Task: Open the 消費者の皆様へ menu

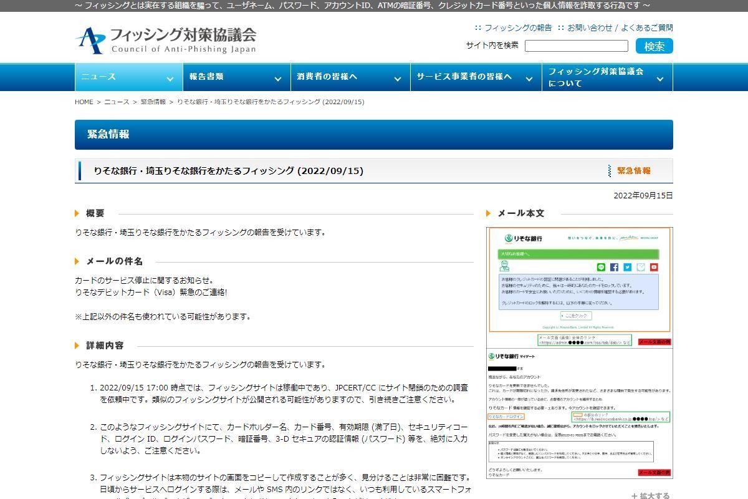Action: (350, 77)
